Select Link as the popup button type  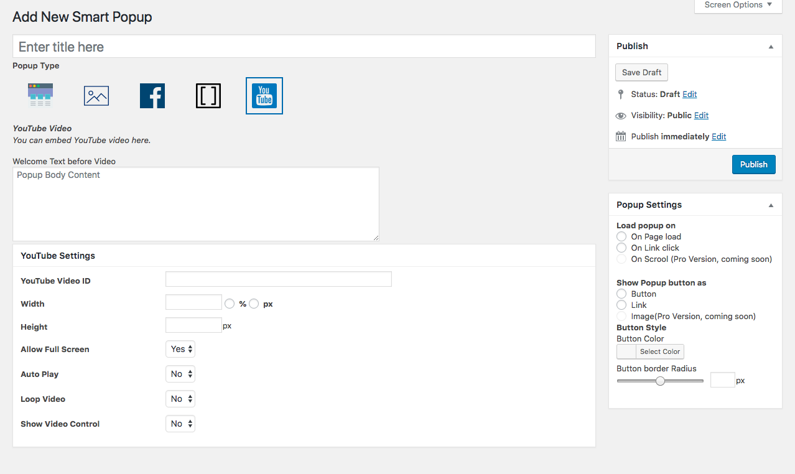click(621, 305)
